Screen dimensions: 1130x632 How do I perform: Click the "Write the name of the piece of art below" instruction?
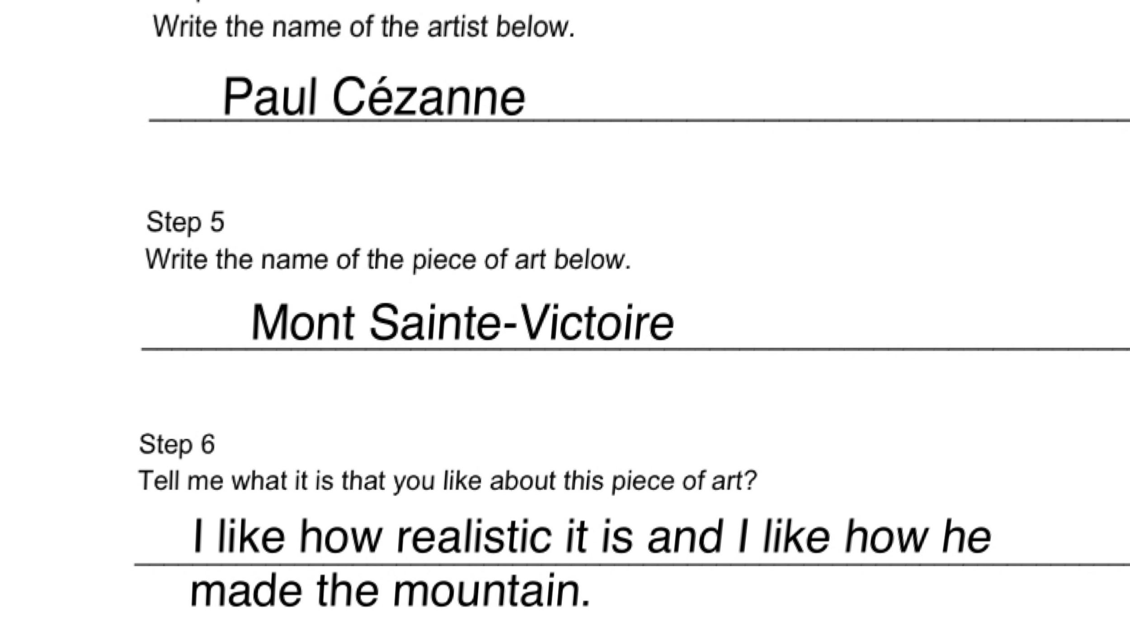click(388, 260)
